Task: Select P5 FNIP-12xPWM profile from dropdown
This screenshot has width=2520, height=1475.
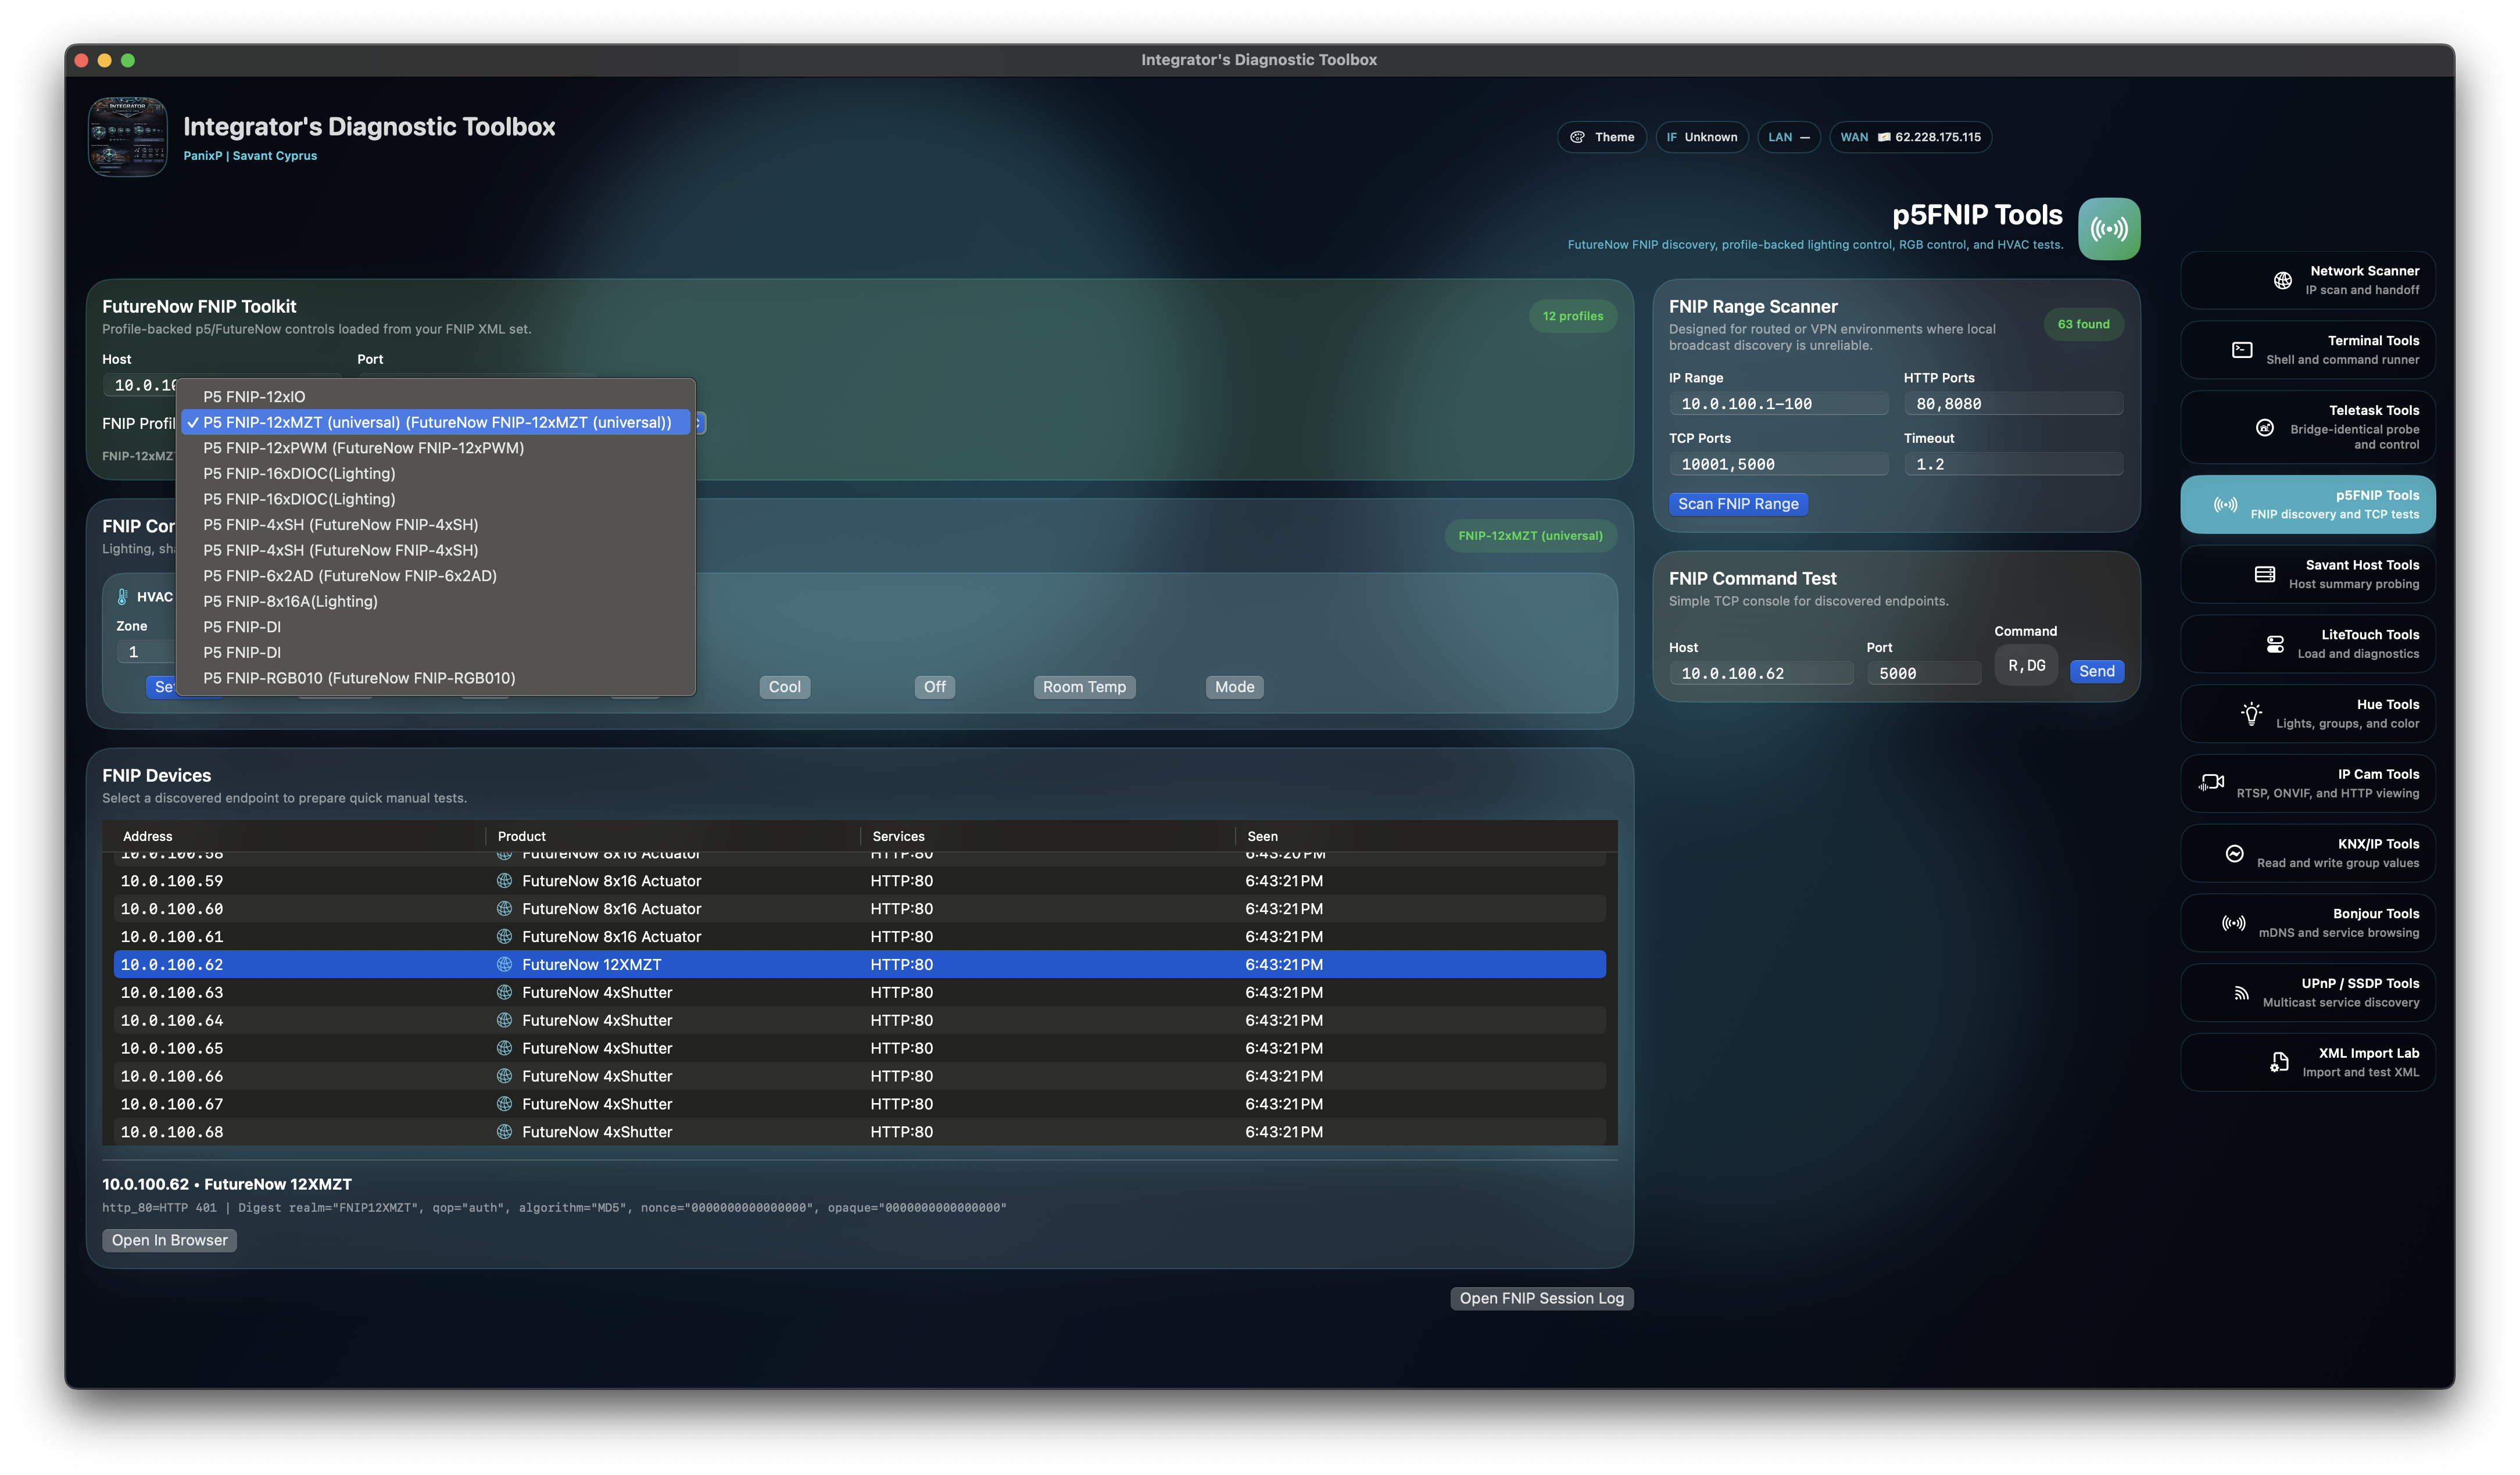Action: click(363, 448)
